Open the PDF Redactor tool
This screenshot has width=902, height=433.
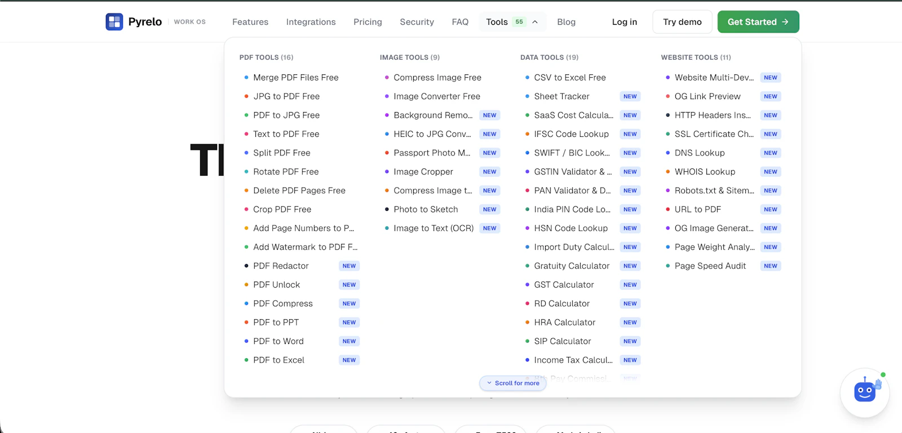click(281, 266)
